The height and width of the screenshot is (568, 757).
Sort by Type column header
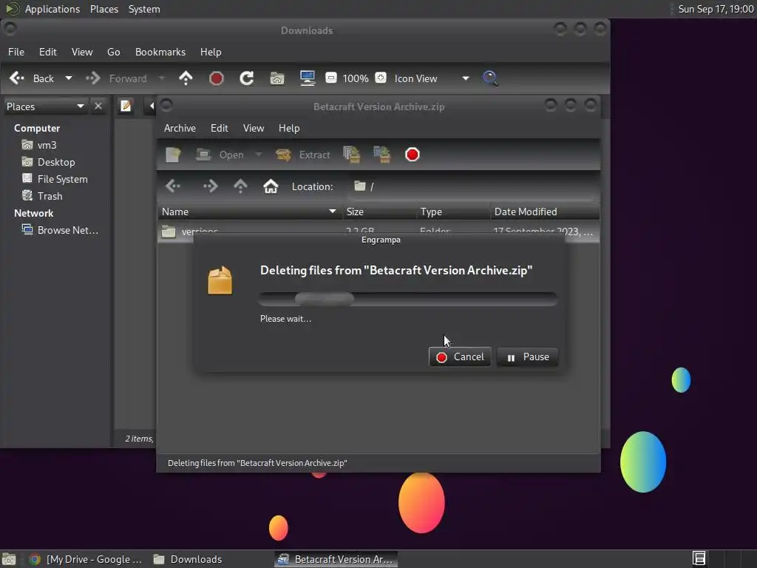point(453,212)
